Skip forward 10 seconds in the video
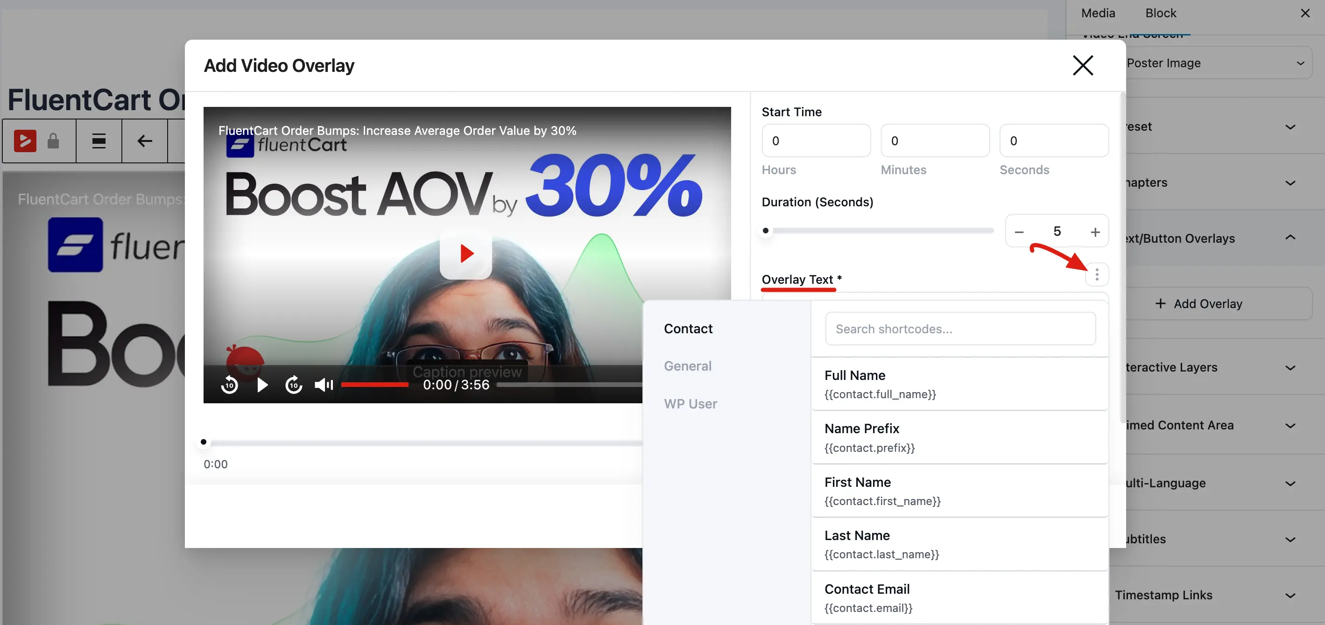The height and width of the screenshot is (625, 1325). tap(294, 385)
